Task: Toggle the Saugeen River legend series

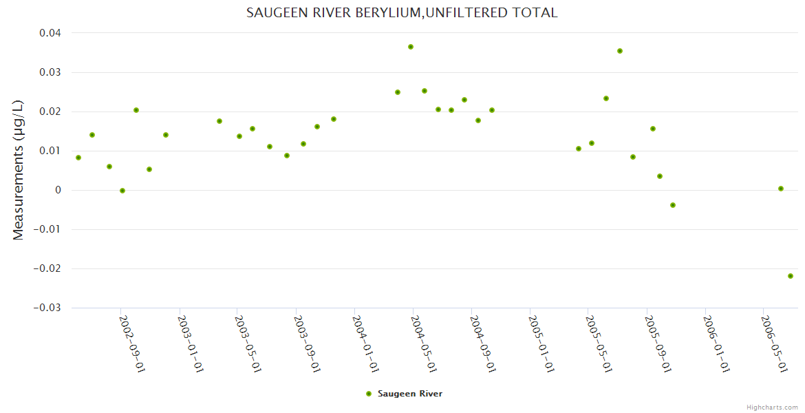Action: click(x=409, y=394)
